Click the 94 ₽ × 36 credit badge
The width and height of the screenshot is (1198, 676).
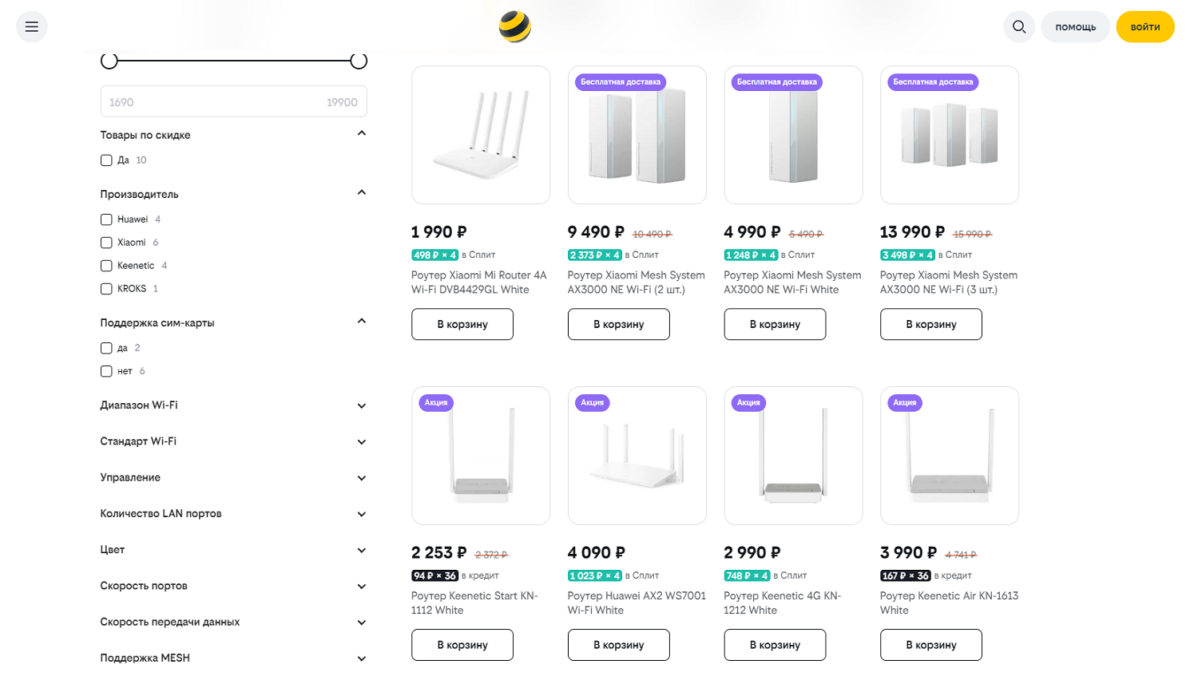coord(435,576)
